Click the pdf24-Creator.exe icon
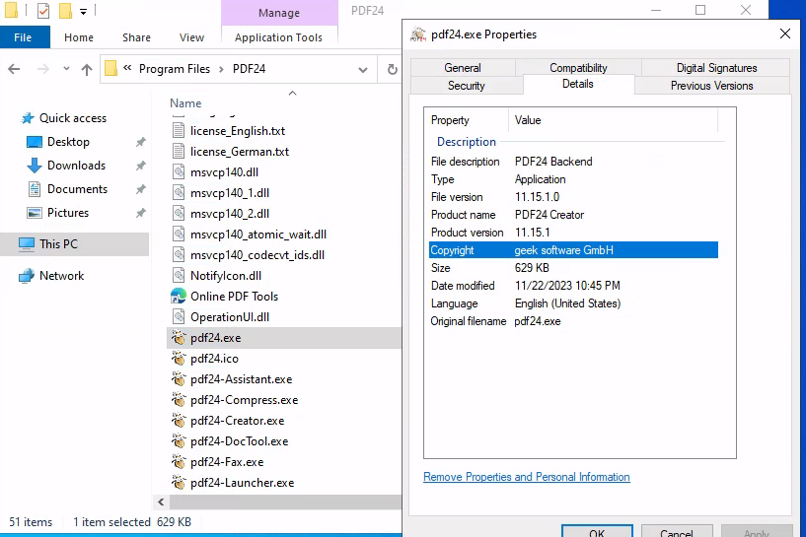Viewport: 806px width, 537px height. [179, 421]
